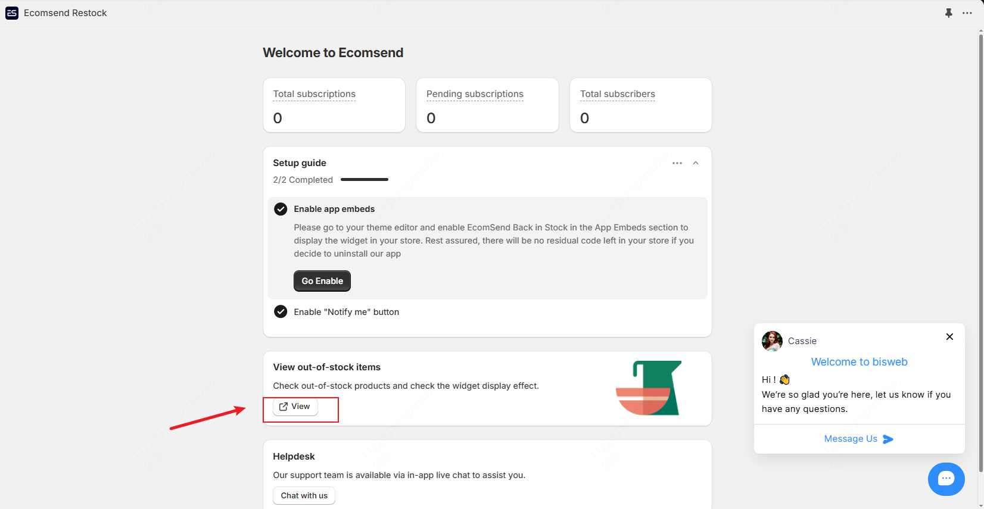This screenshot has height=509, width=984.
Task: Click the Pending subscriptions stat label
Action: (475, 94)
